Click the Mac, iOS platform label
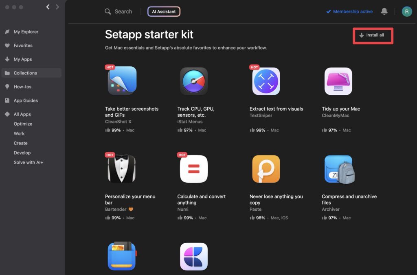The width and height of the screenshot is (417, 275). pyautogui.click(x=279, y=218)
